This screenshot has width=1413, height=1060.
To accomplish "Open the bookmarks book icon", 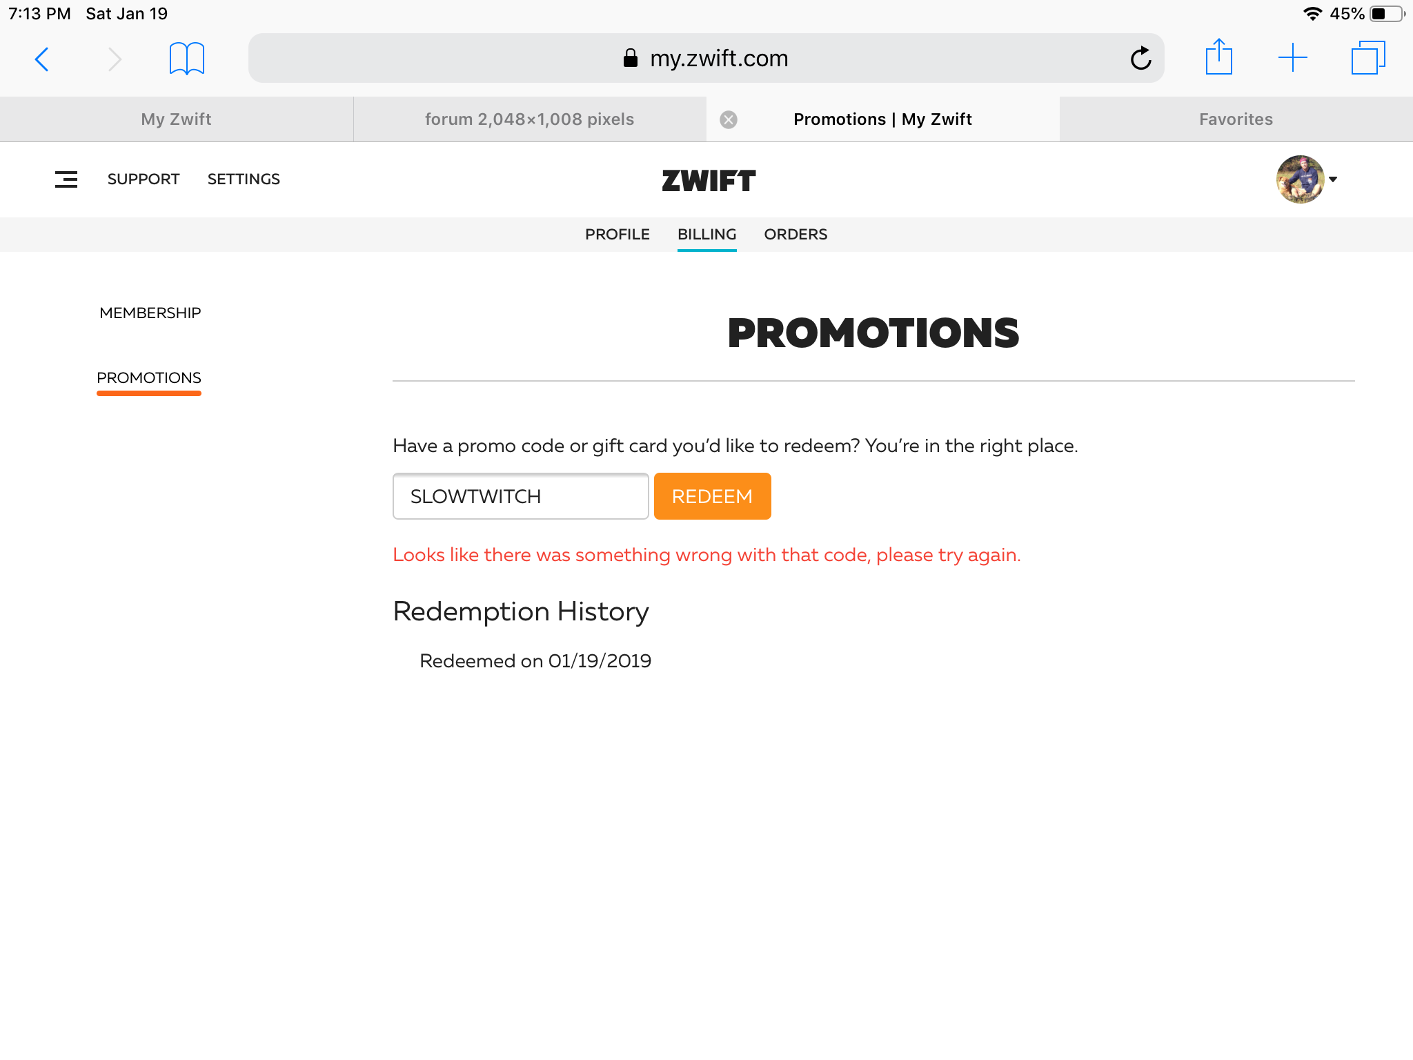I will point(186,59).
